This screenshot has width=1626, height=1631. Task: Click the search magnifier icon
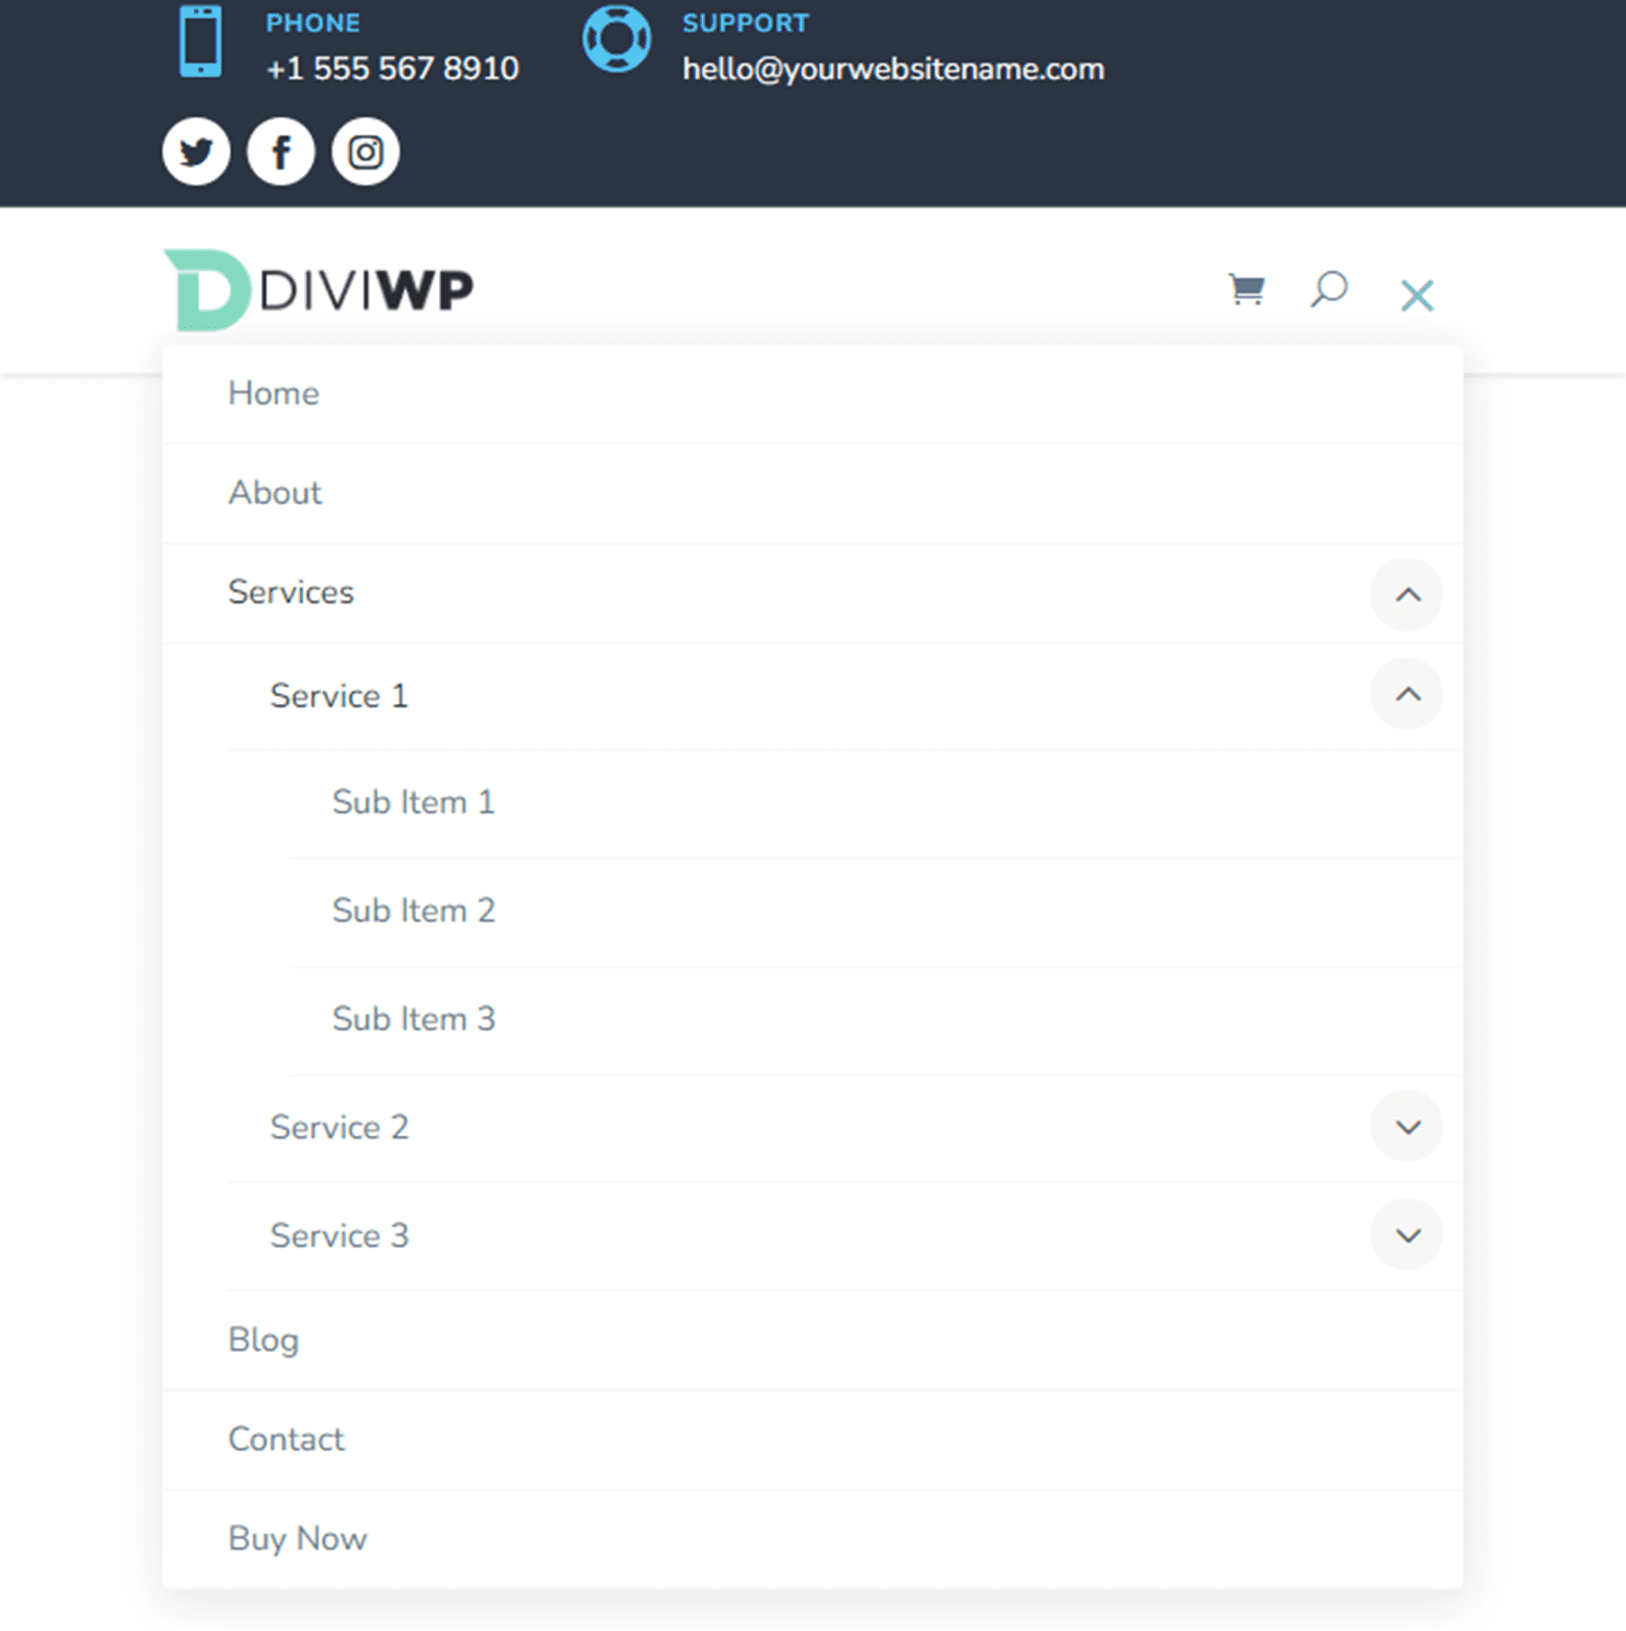coord(1328,290)
